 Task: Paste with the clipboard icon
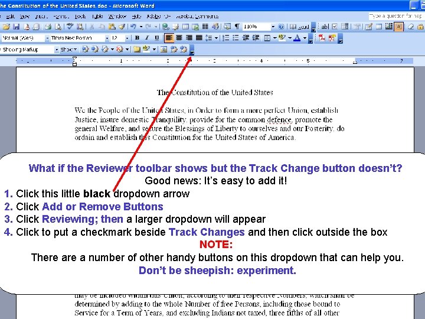112,27
